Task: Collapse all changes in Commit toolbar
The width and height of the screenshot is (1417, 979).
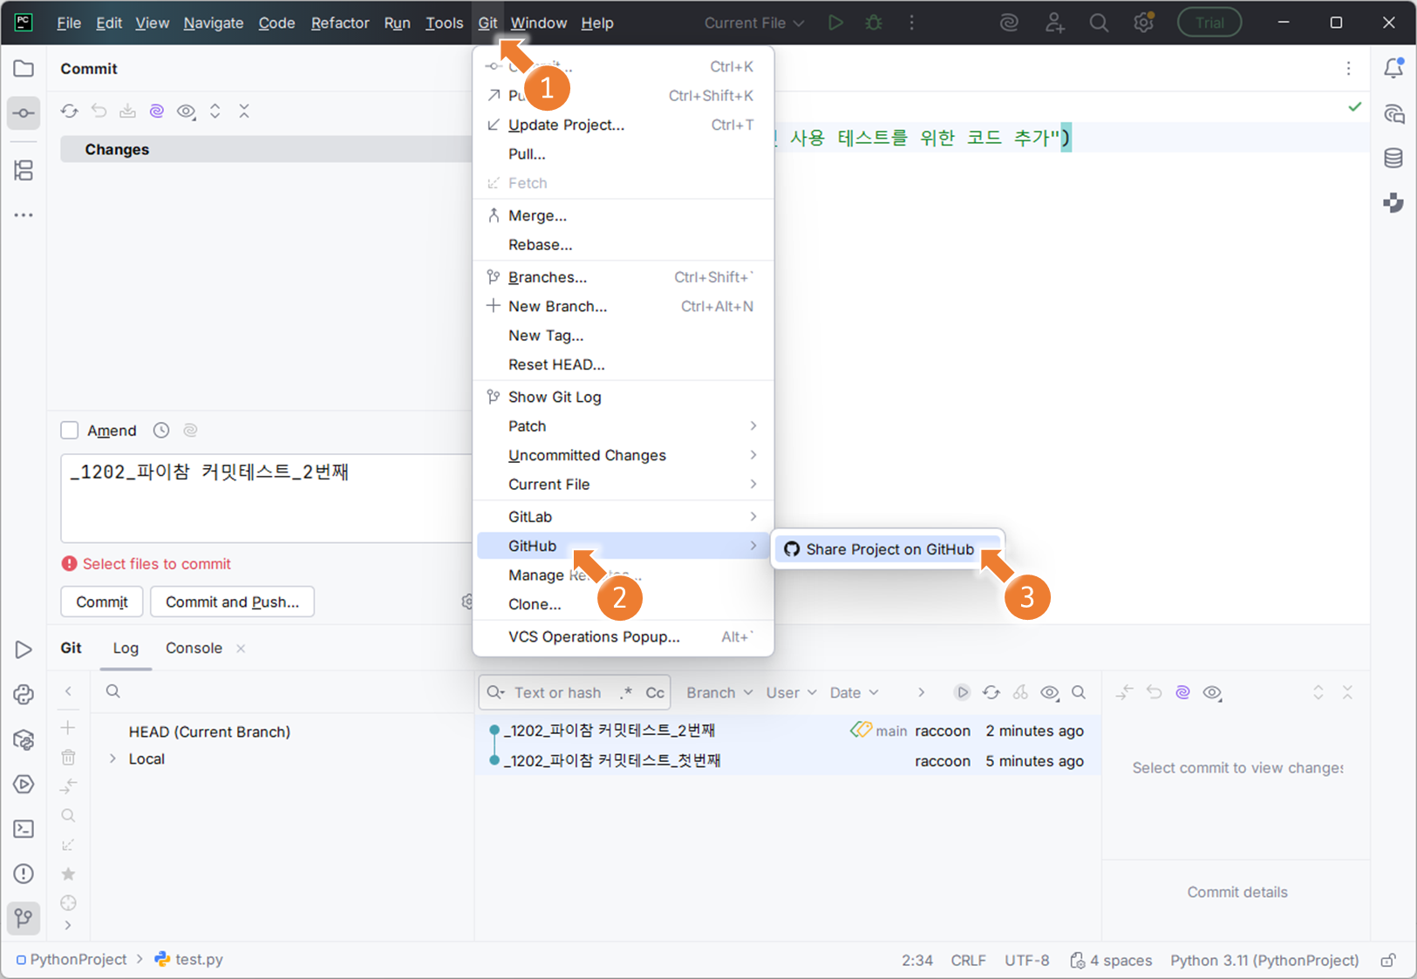Action: pos(244,111)
